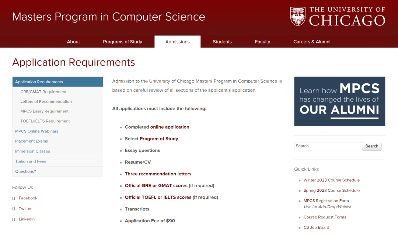Screen dimensions: 398x234
Task: Open Letters of Recommendation sidebar link
Action: click(x=46, y=101)
